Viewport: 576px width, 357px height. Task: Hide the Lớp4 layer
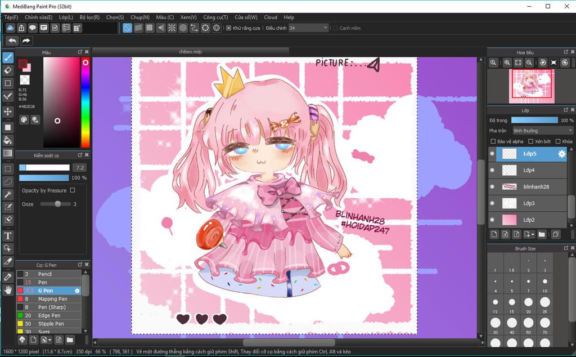point(492,170)
